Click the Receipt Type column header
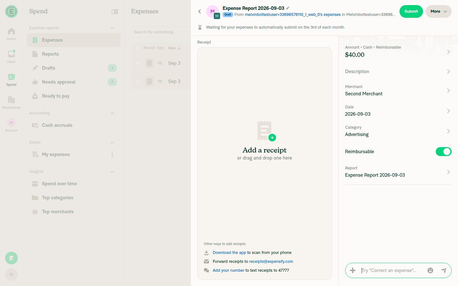Image resolution: width=458 pixels, height=286 pixels. pyautogui.click(x=154, y=48)
